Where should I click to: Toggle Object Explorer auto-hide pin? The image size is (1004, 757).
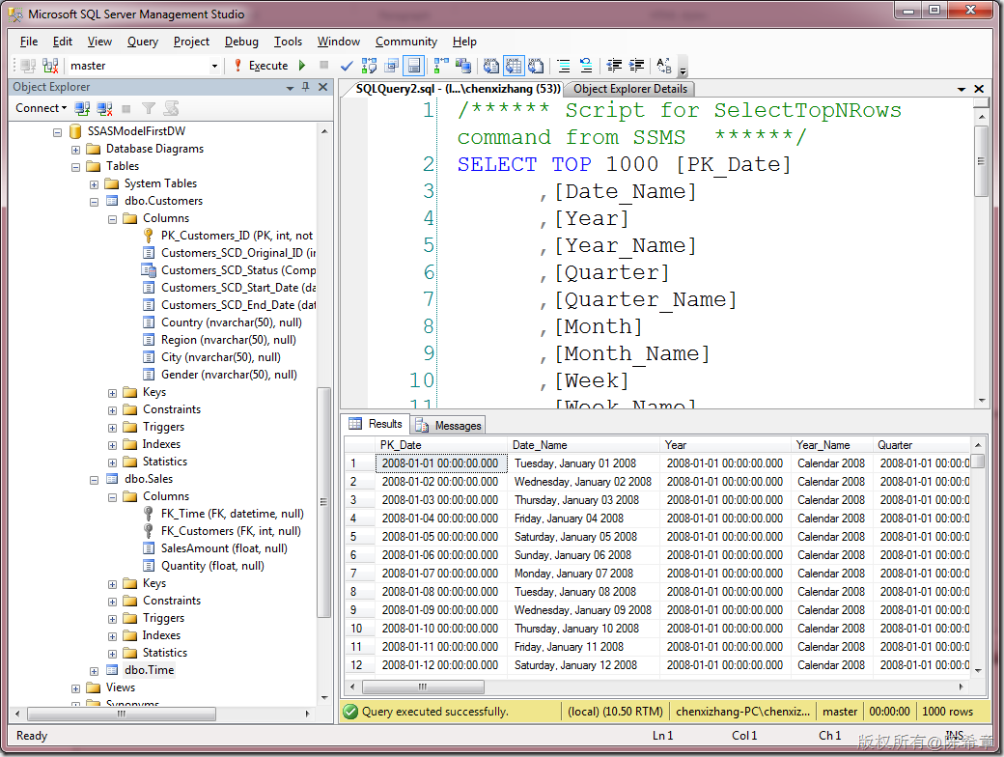coord(305,87)
